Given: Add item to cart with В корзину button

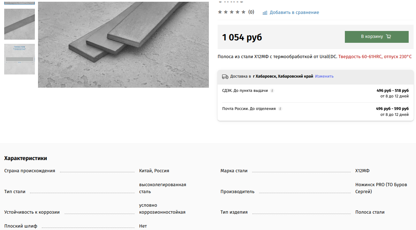Looking at the screenshot, I should coord(377,37).
